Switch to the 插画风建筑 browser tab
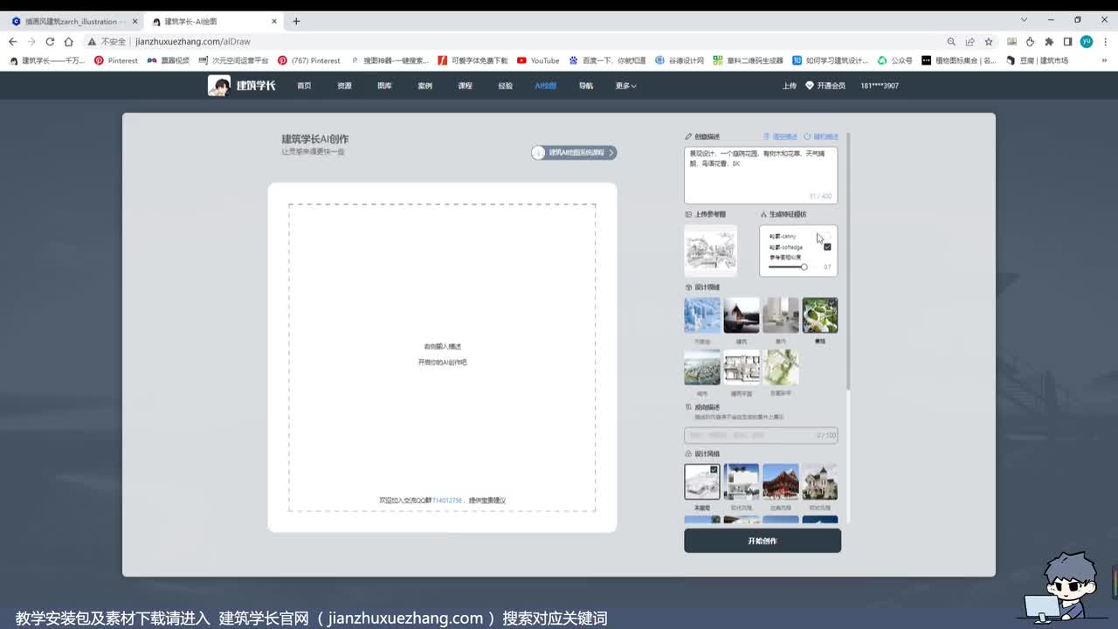 [x=70, y=21]
